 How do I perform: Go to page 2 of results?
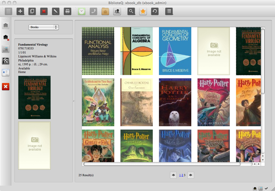tap(182, 175)
